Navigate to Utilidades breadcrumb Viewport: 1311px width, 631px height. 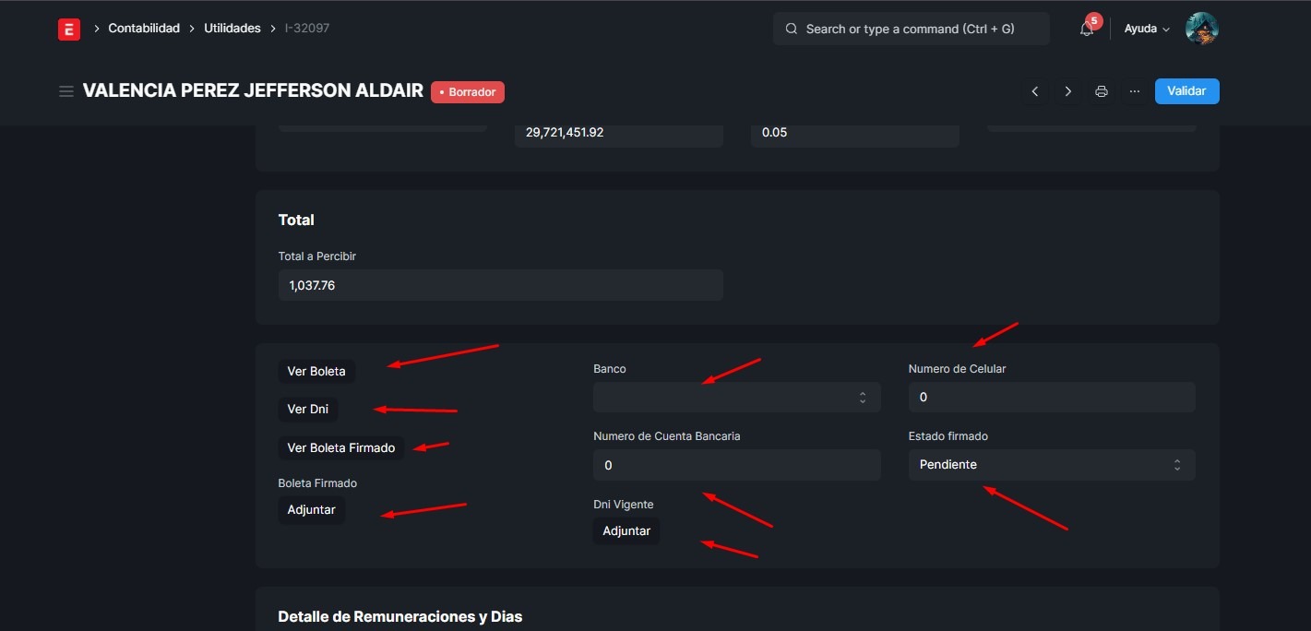[x=232, y=29]
